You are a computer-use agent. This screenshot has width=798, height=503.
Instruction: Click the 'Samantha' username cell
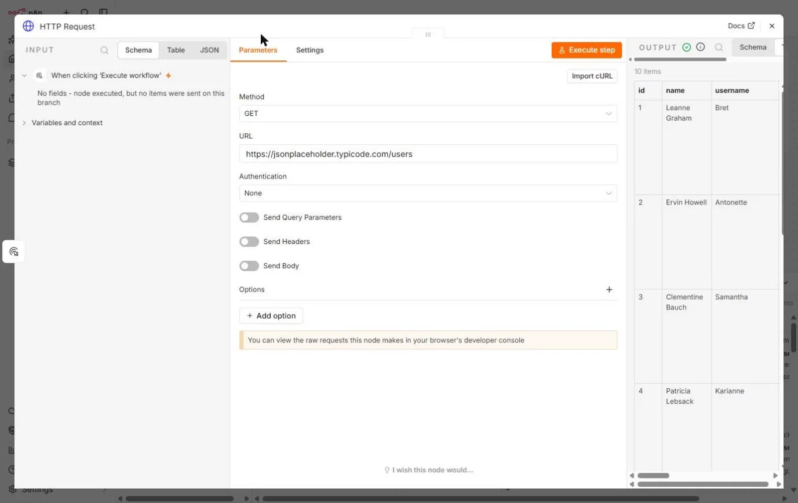(x=745, y=337)
